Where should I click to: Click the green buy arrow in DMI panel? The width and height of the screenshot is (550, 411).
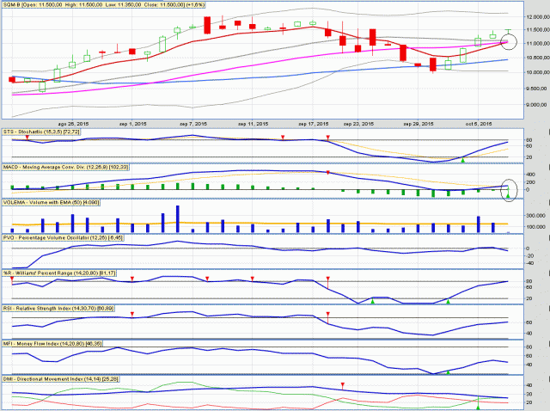tap(478, 408)
